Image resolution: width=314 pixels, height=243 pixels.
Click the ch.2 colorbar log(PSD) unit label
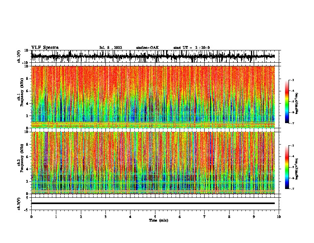[x=297, y=169]
